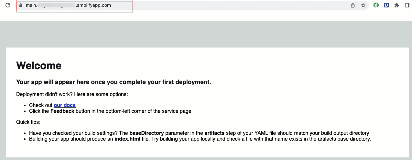View site info via the lock icon
Image resolution: width=412 pixels, height=160 pixels.
pyautogui.click(x=21, y=5)
